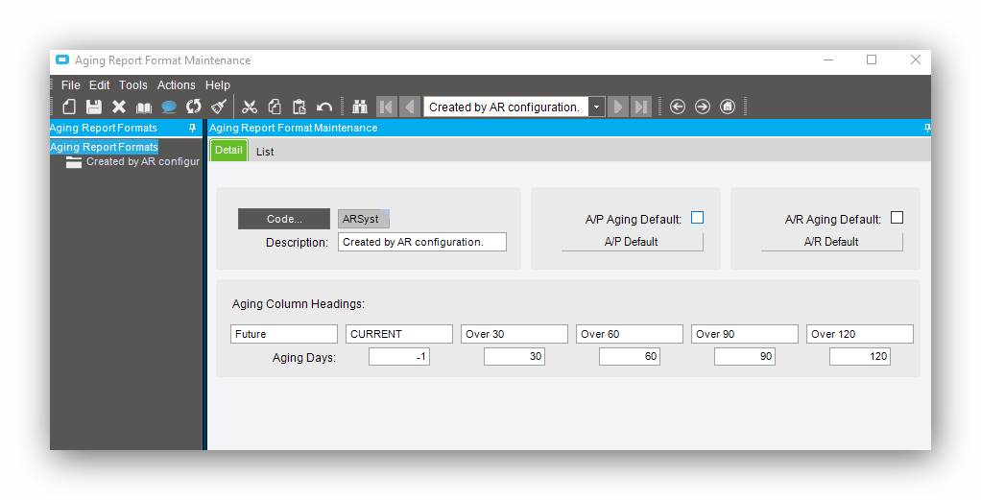981x500 pixels.
Task: Go to previous record navigation arrow
Action: click(x=410, y=107)
